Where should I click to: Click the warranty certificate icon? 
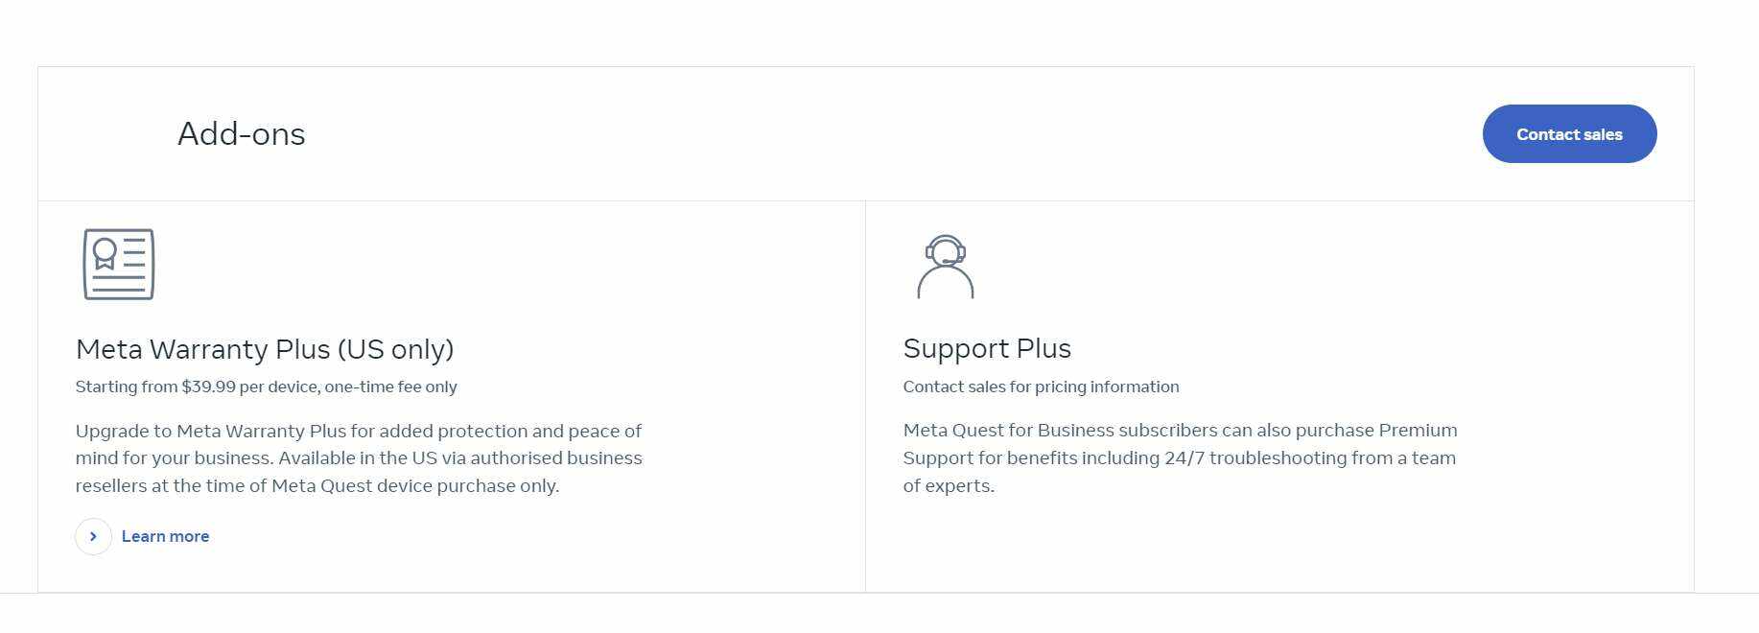[x=119, y=265]
